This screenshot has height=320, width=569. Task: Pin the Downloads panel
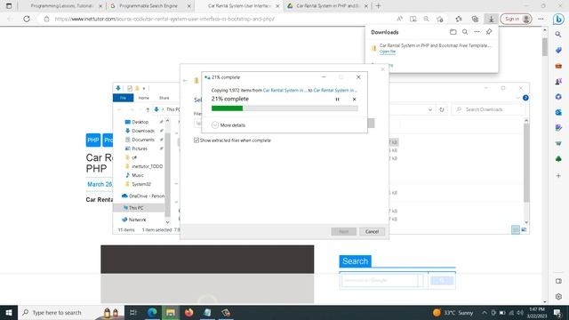(x=489, y=32)
